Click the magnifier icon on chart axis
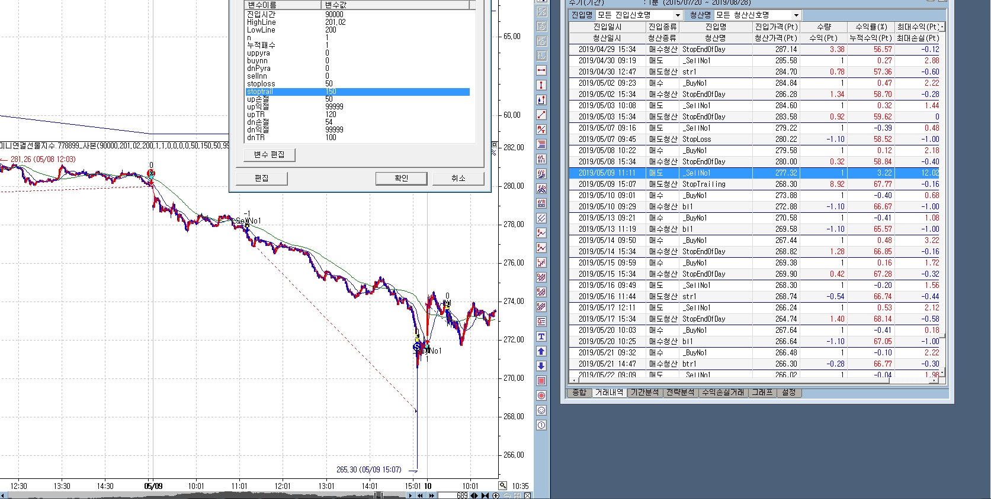 [x=503, y=485]
